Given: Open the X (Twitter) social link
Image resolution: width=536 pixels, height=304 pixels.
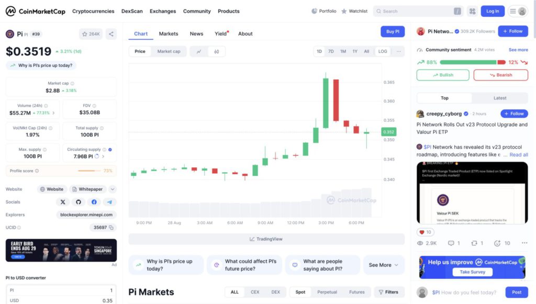Looking at the screenshot, I should 63,202.
